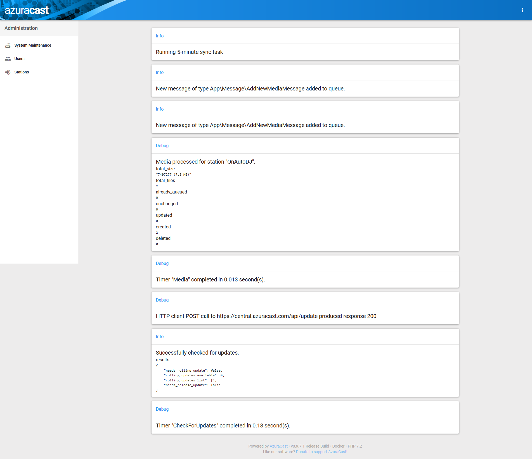Open the Donate to support AzuraCast link
532x459 pixels.
click(321, 451)
